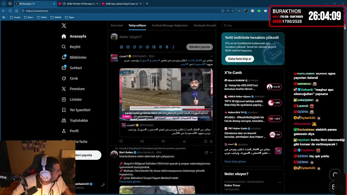
Task: Click Gönderi yayınla composer button
Action: (200, 47)
